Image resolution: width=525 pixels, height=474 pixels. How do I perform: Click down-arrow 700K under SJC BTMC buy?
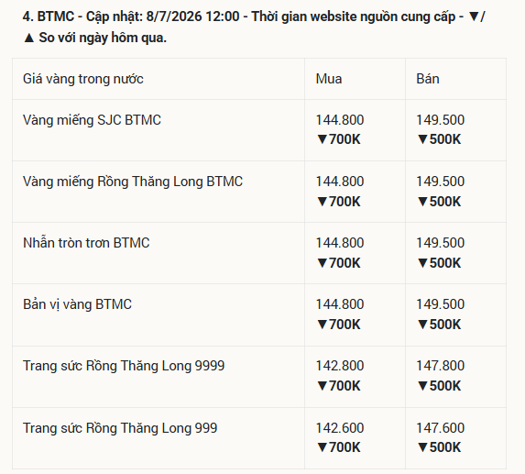pyautogui.click(x=338, y=139)
